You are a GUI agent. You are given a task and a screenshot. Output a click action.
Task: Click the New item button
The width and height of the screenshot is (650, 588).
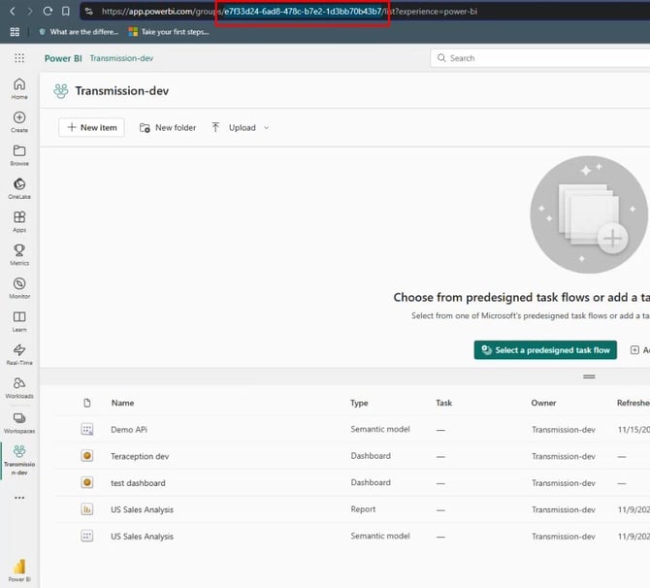click(x=91, y=127)
